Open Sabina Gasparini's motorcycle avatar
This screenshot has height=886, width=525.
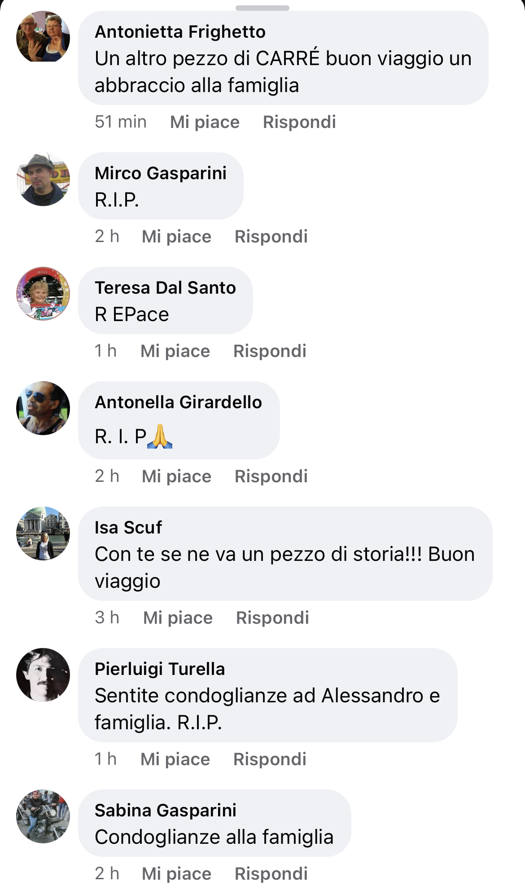pyautogui.click(x=43, y=816)
